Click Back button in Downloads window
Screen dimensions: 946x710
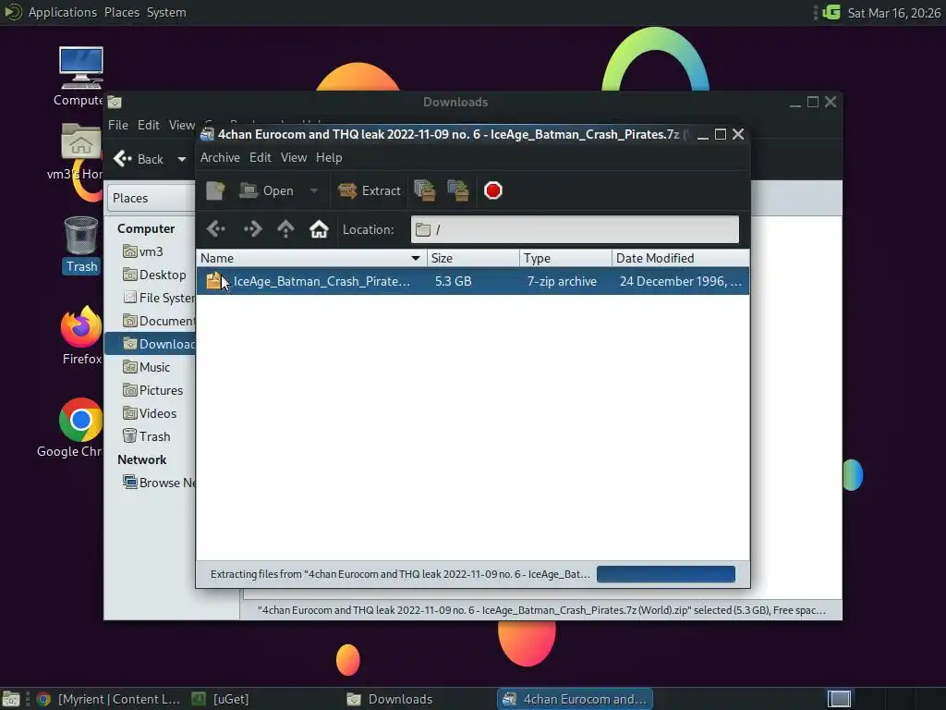[139, 159]
